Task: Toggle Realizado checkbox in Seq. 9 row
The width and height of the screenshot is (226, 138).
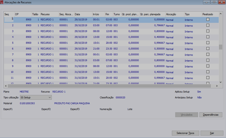Action: coord(208,66)
